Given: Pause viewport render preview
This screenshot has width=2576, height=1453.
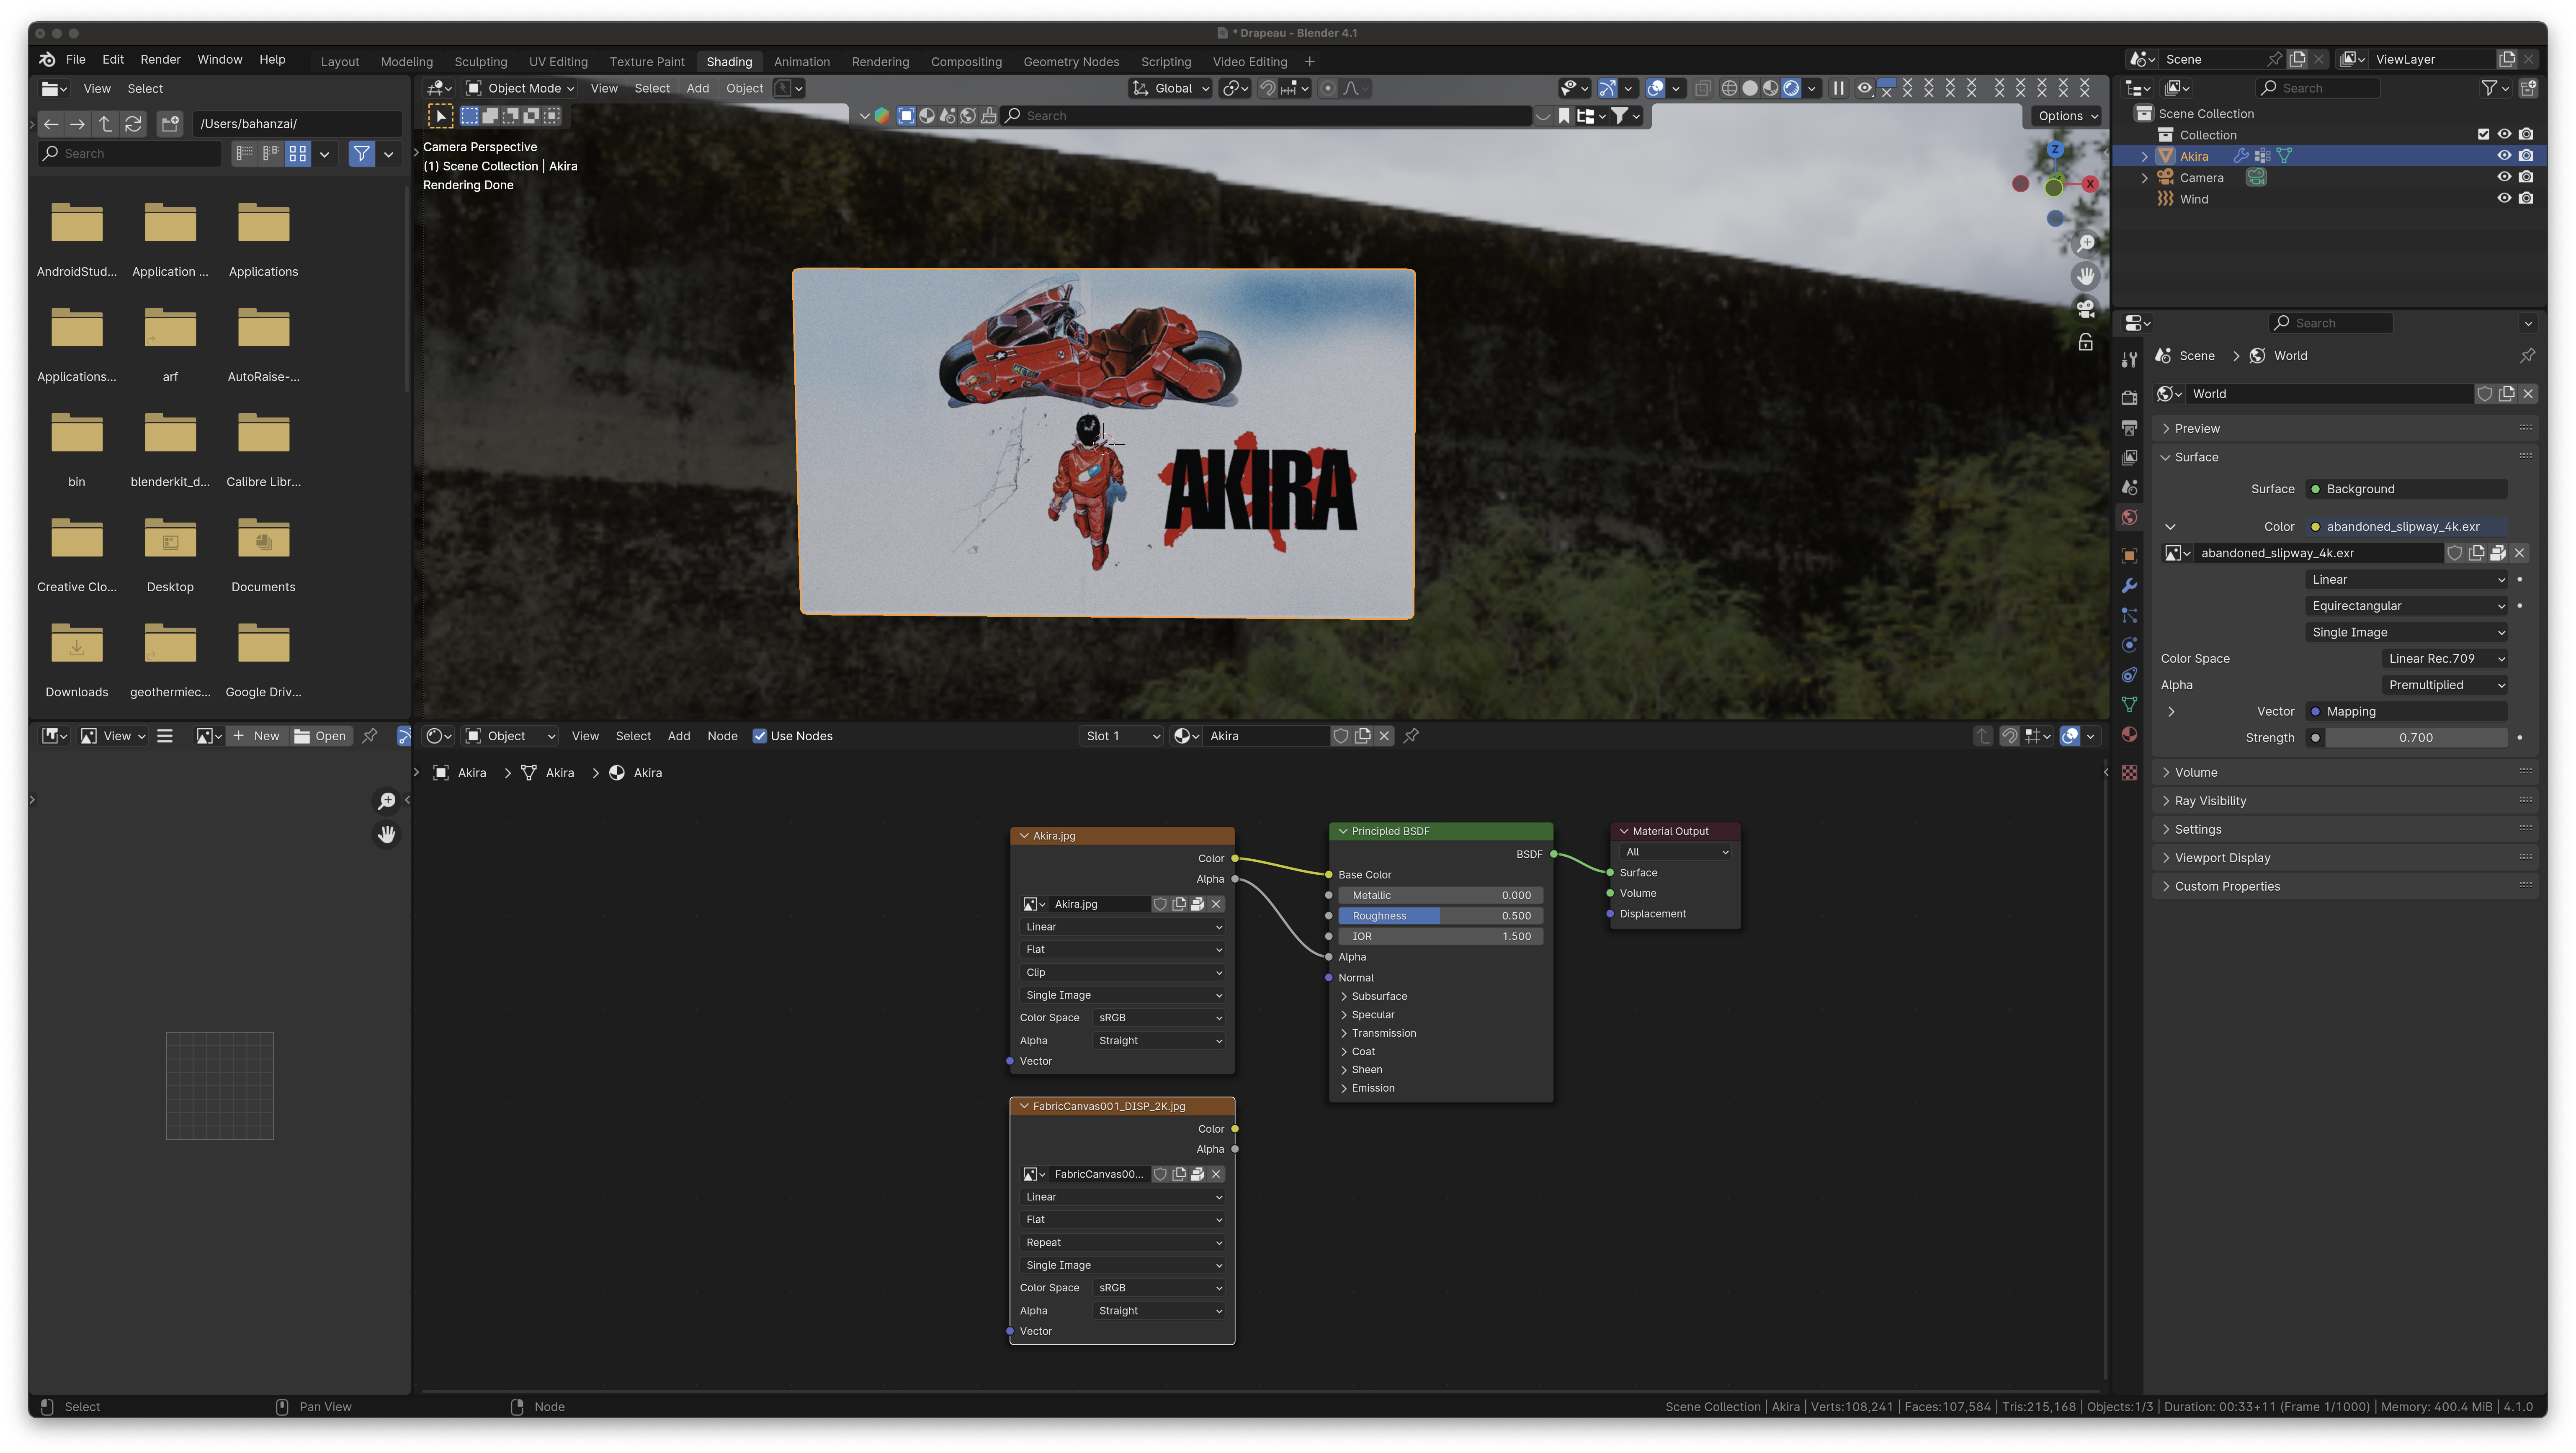Looking at the screenshot, I should pyautogui.click(x=1838, y=88).
